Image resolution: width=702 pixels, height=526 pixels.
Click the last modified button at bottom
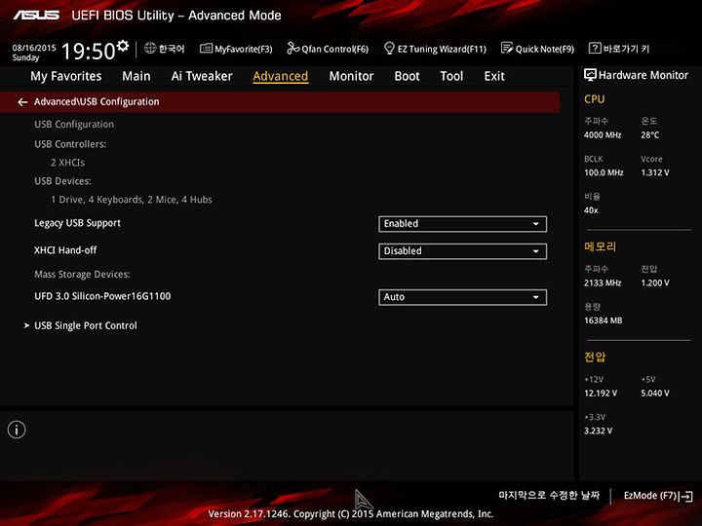click(549, 495)
